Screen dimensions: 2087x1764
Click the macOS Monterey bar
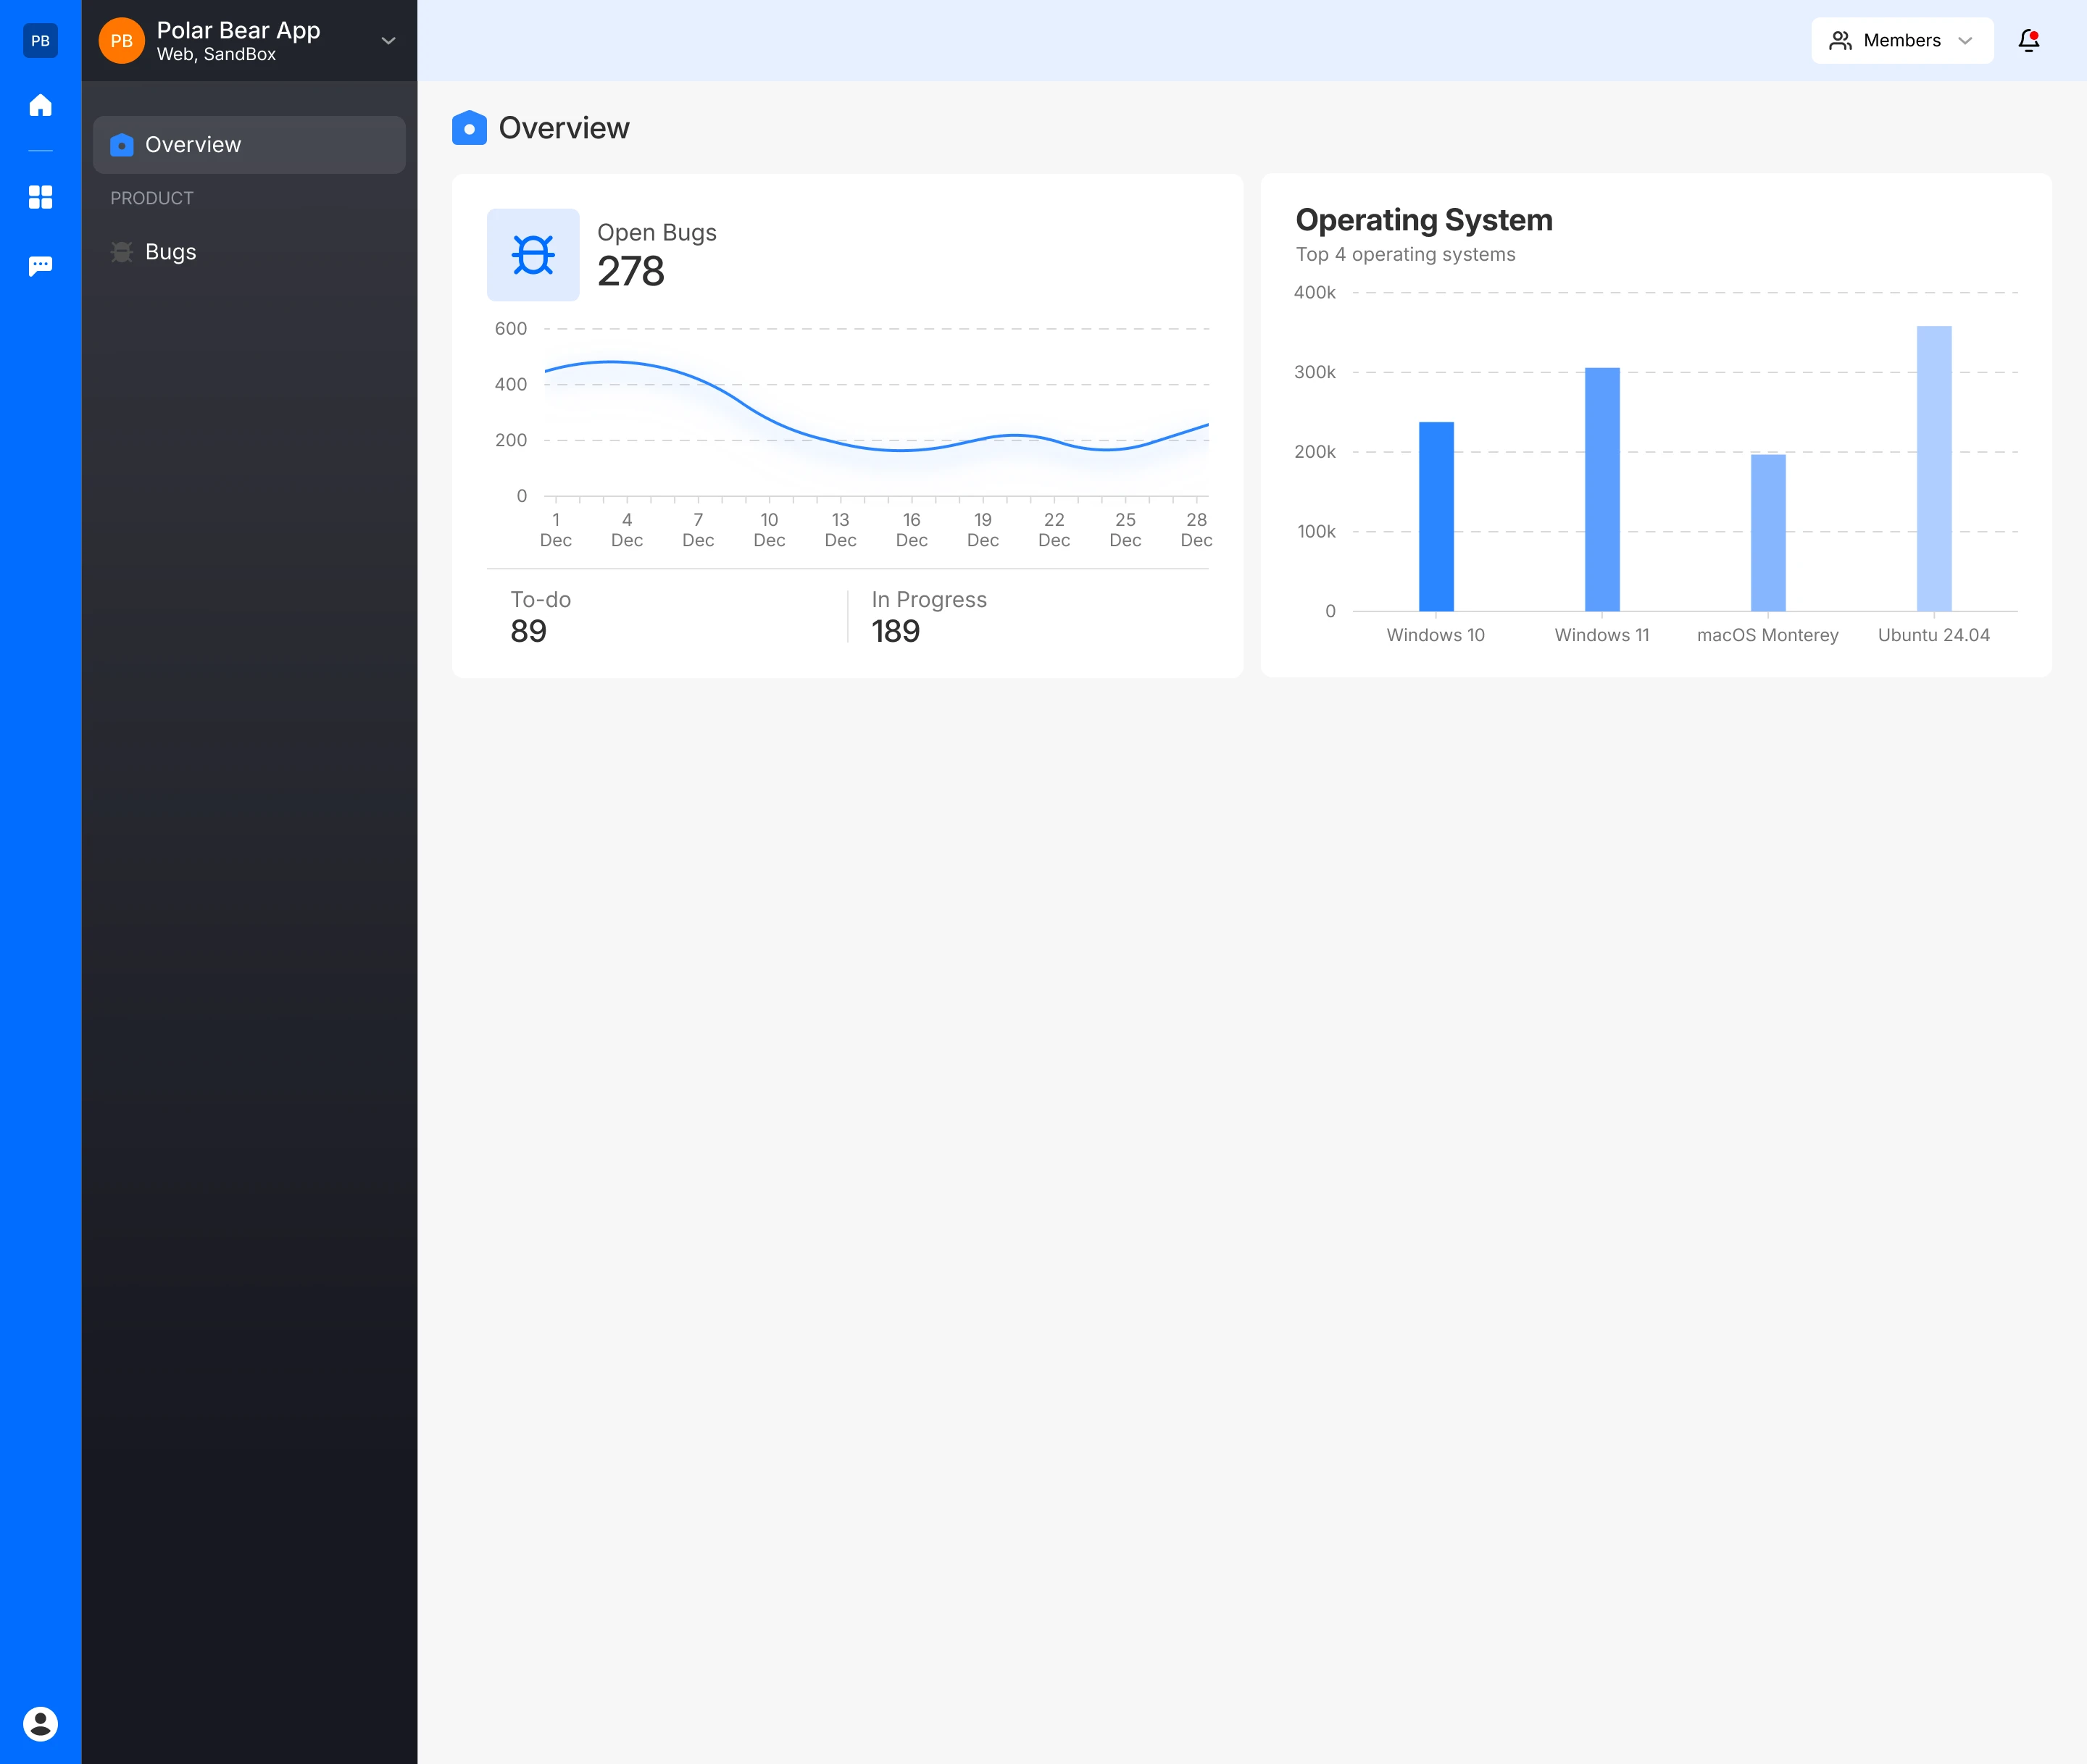pos(1768,532)
